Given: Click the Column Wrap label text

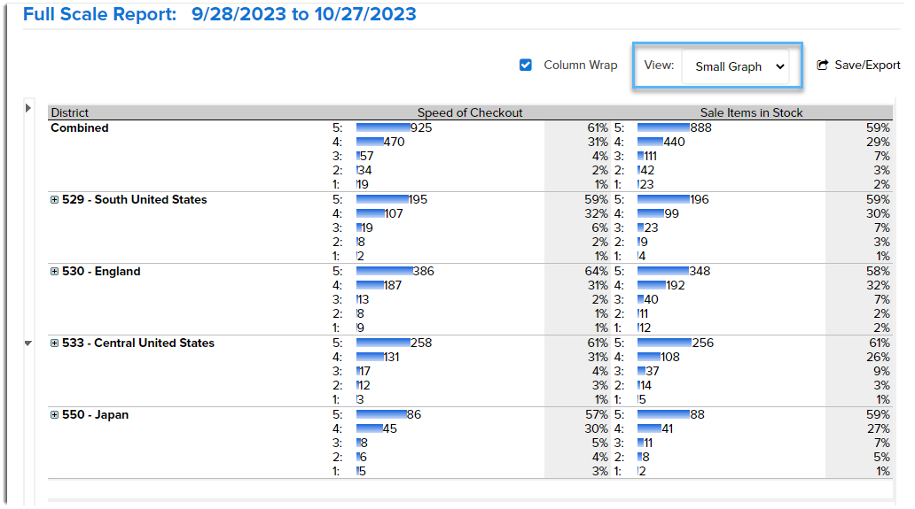Looking at the screenshot, I should pyautogui.click(x=581, y=66).
